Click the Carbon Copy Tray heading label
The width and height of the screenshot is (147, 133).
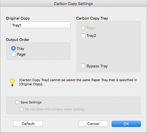(x=92, y=18)
